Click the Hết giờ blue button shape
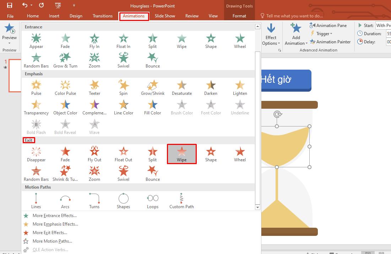Screen dimensions: 391x254 [x=286, y=80]
